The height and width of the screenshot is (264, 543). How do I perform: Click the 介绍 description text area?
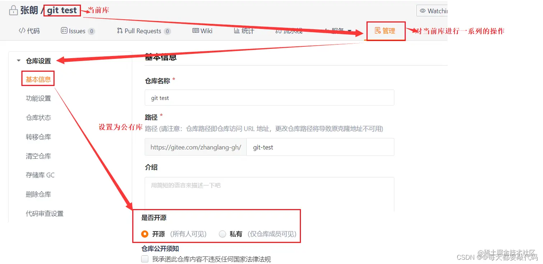point(269,194)
